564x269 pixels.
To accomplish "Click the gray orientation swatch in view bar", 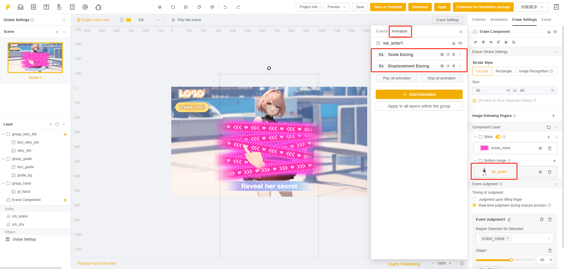I will click(x=122, y=20).
